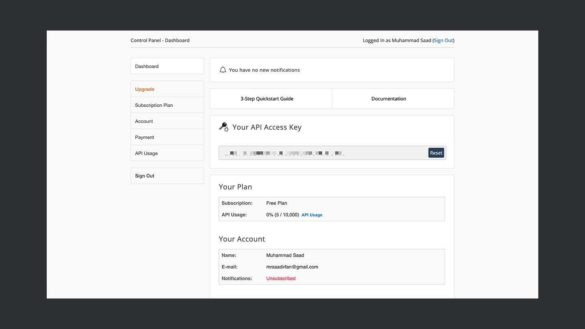Viewport: 585px width, 329px height.
Task: Click the Control Panel - Dashboard title
Action: 160,40
